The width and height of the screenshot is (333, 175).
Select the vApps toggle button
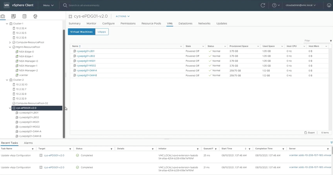(102, 32)
